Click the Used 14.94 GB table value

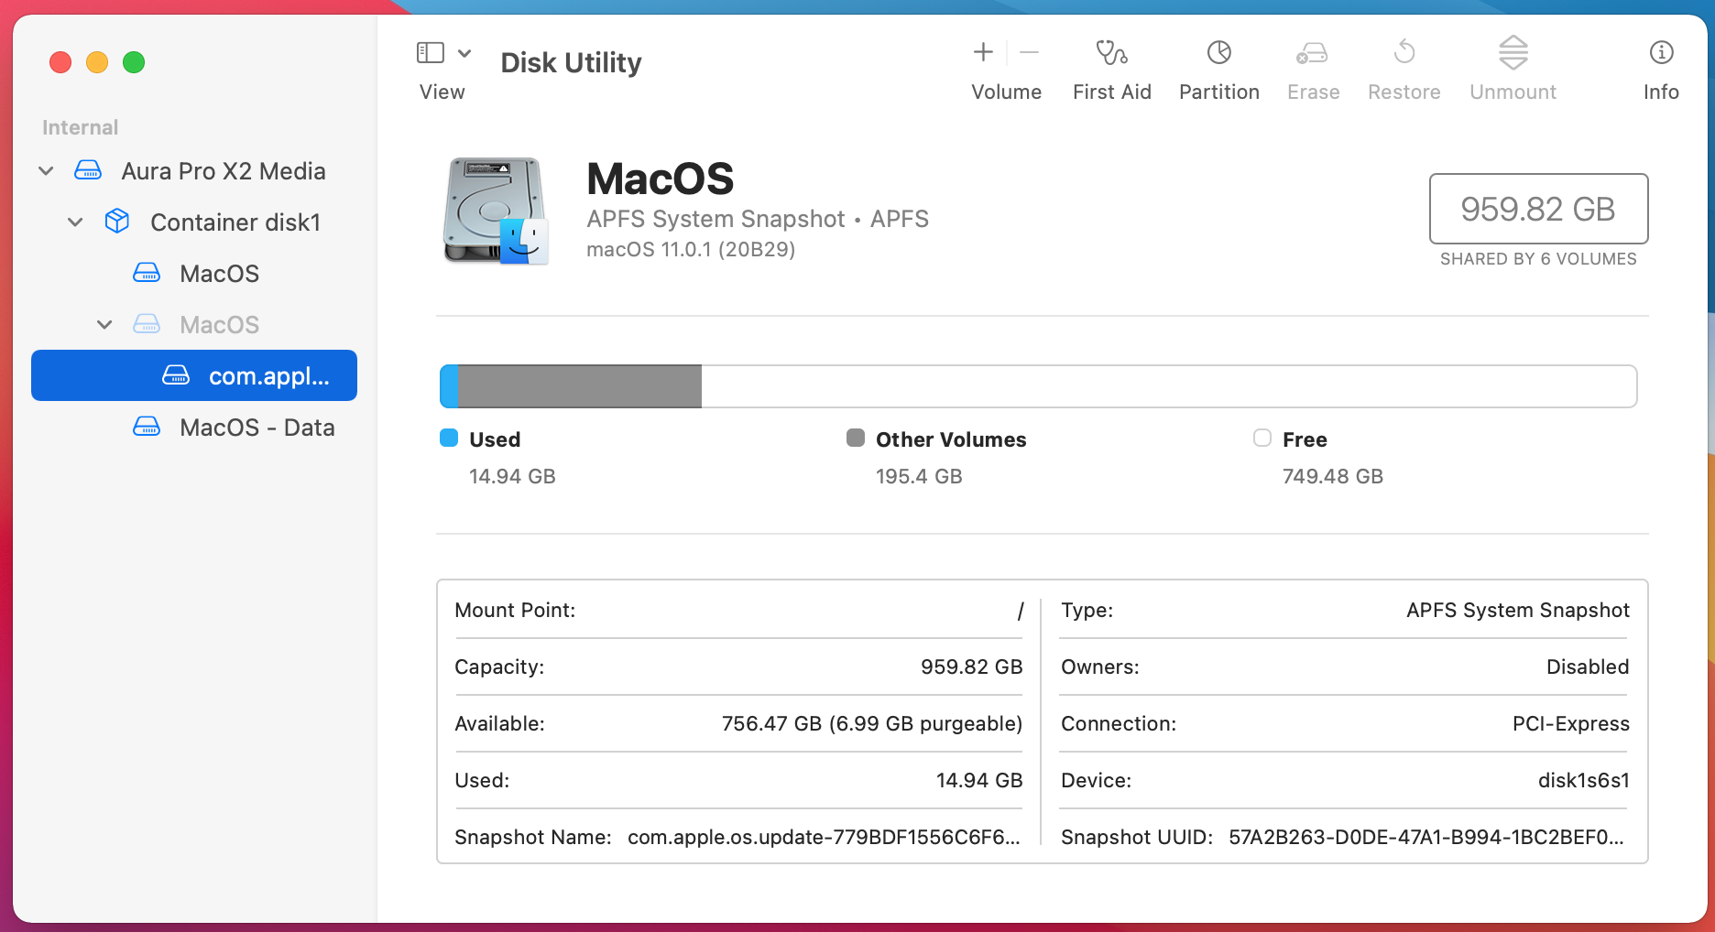click(979, 780)
